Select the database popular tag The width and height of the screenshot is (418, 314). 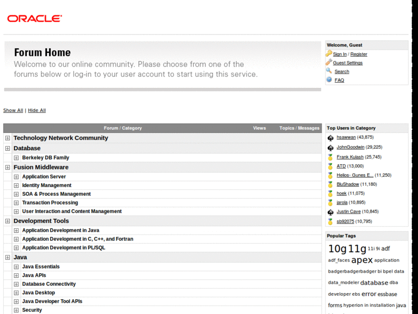[374, 283]
